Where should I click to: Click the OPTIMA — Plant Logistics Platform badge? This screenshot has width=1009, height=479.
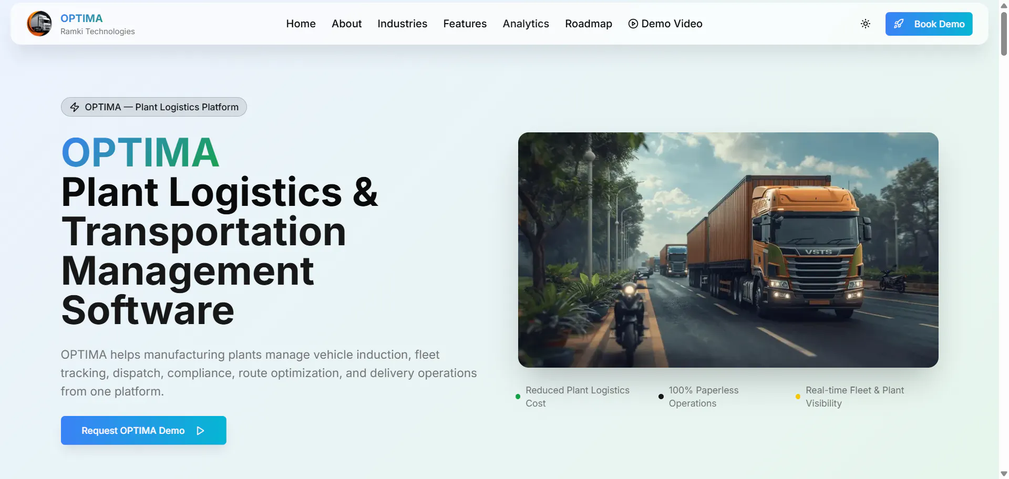[154, 107]
